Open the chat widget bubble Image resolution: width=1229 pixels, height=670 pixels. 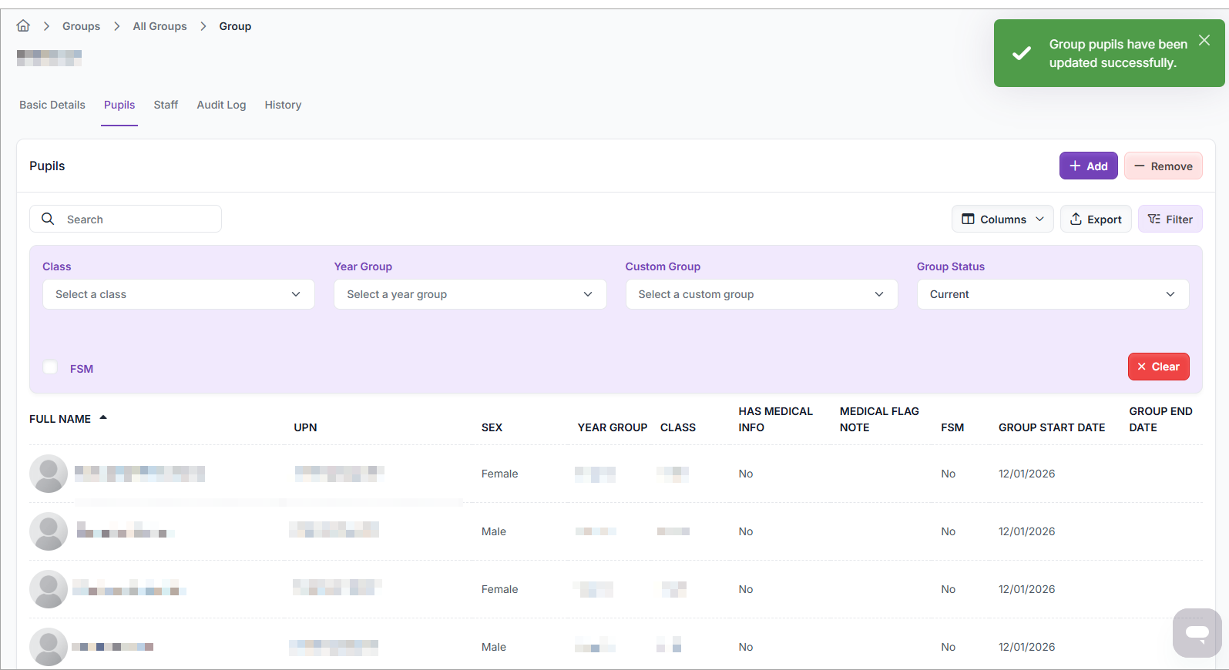click(x=1197, y=633)
